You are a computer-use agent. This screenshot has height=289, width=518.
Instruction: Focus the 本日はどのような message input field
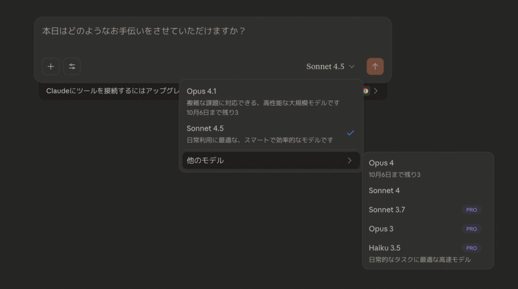click(212, 31)
